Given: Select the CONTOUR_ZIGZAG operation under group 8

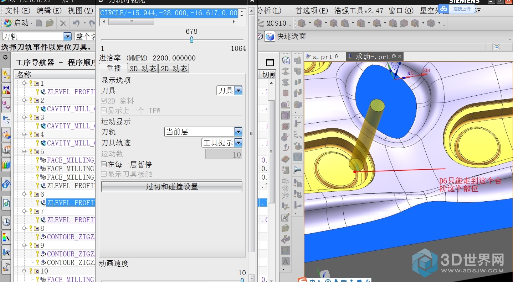Looking at the screenshot, I should pos(71,237).
